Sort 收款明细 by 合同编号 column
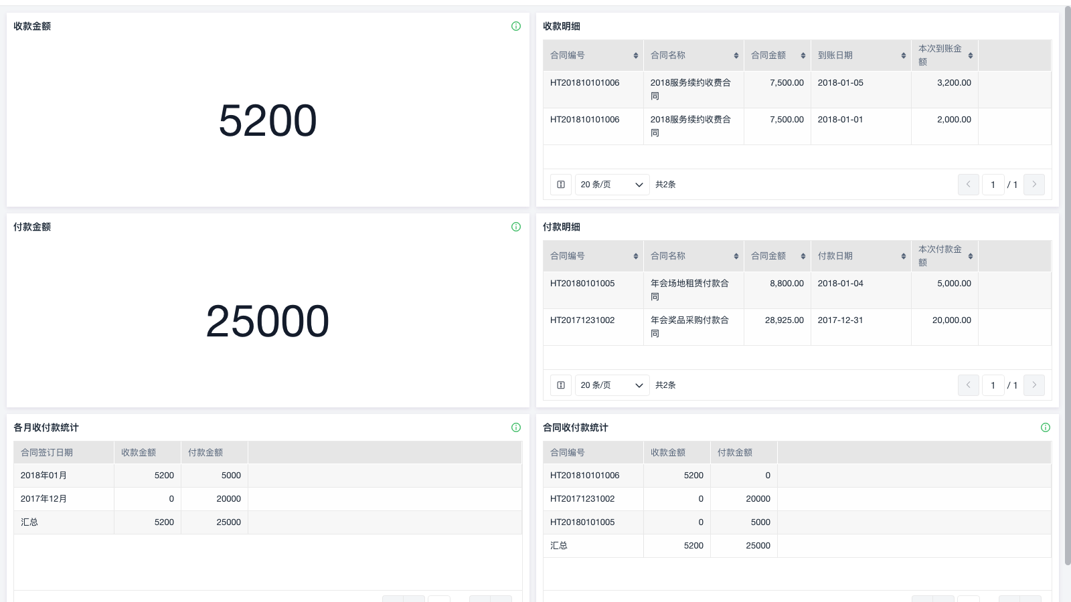This screenshot has width=1071, height=602. [636, 56]
